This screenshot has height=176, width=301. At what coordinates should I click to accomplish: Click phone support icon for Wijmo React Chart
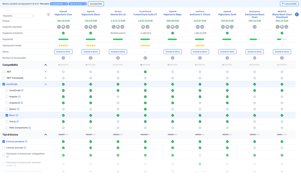pos(277,27)
